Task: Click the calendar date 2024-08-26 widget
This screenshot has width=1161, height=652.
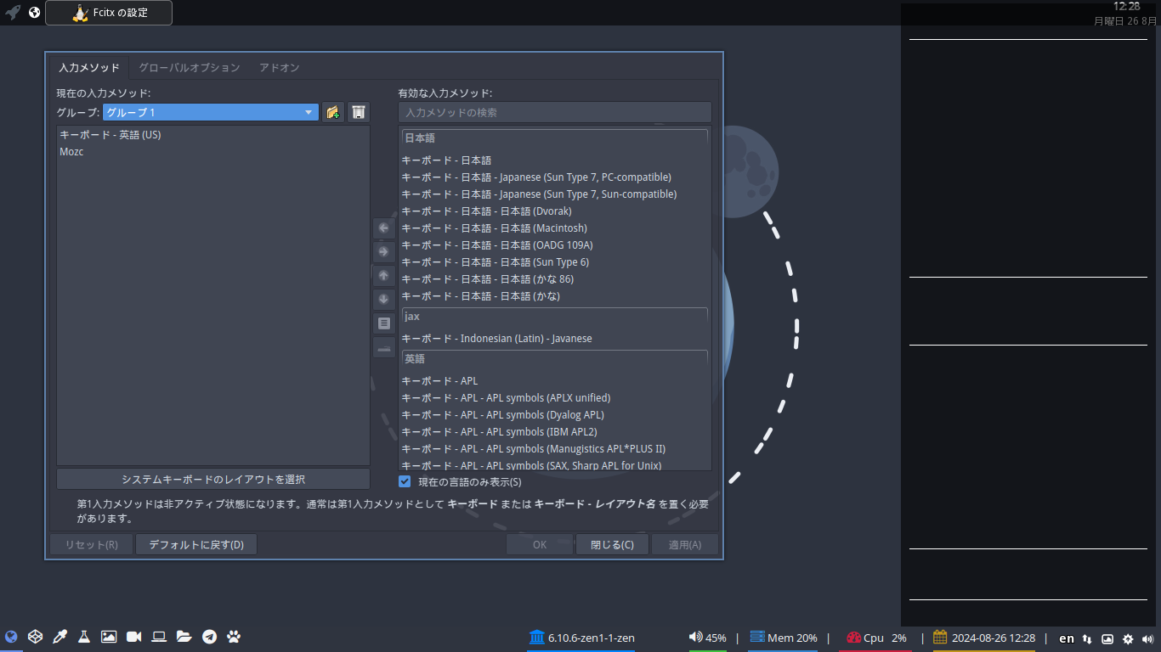Action: click(x=984, y=638)
